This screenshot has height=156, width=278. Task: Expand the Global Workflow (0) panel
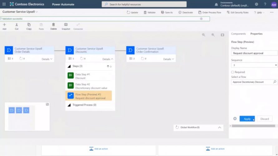click(x=220, y=128)
